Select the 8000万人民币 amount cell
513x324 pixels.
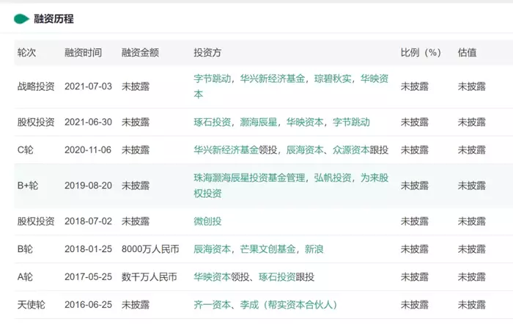(x=151, y=250)
